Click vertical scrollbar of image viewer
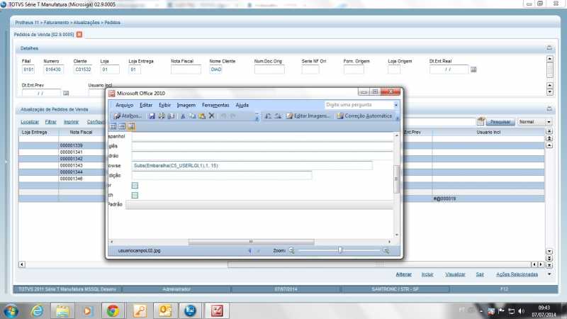The image size is (567, 319). pos(396,179)
